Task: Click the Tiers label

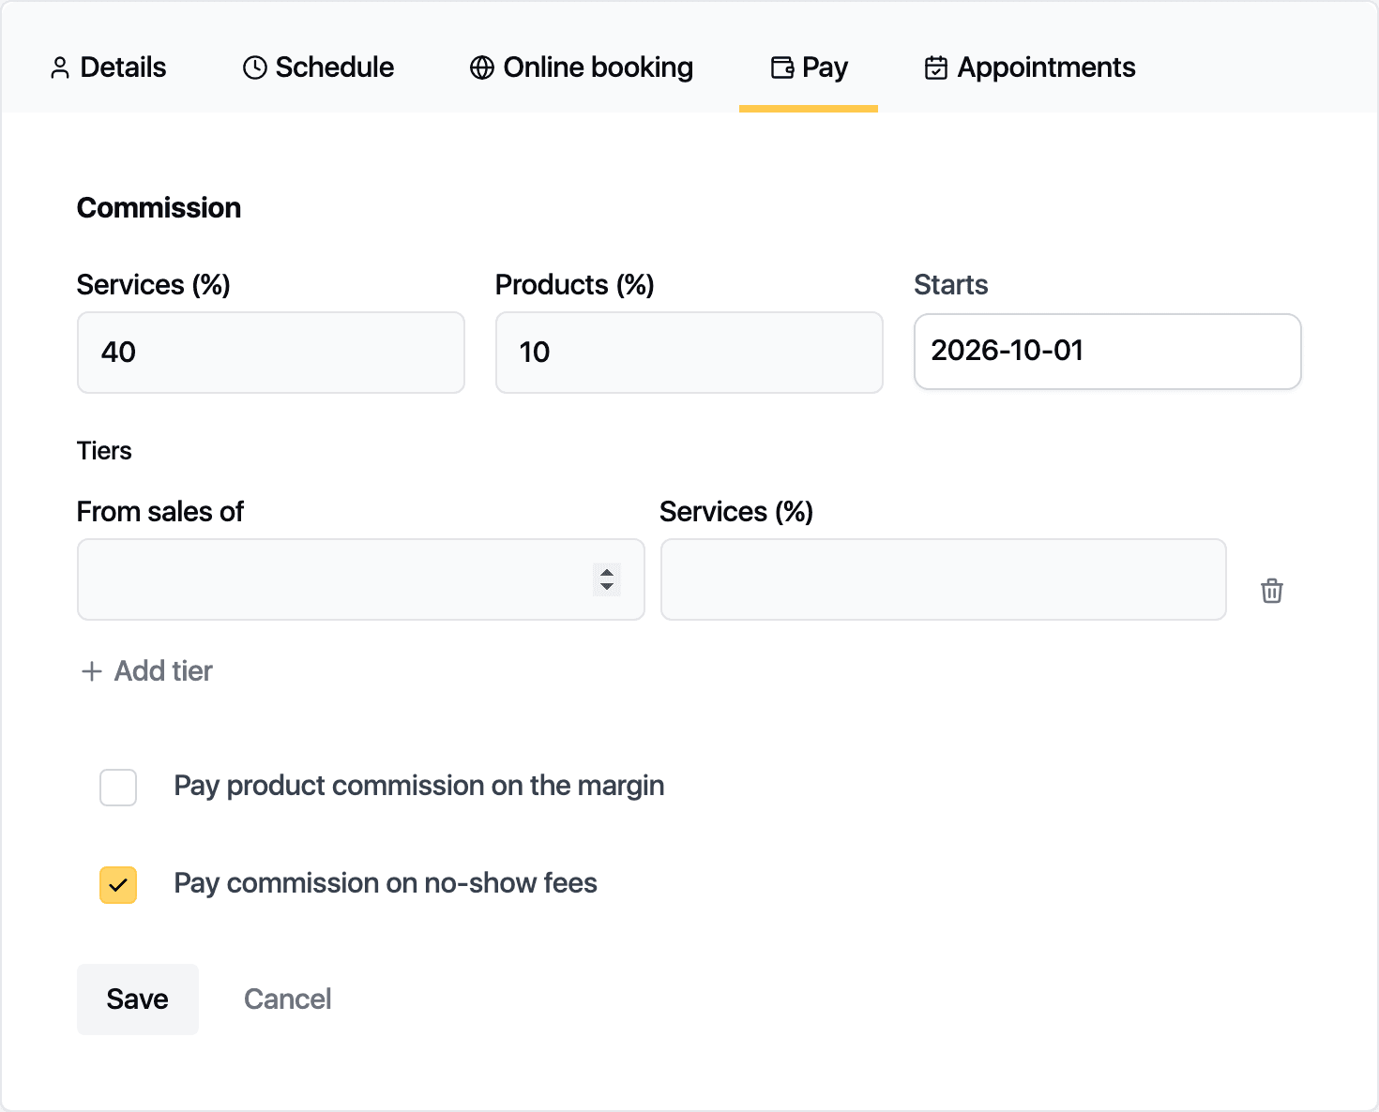Action: coord(104,451)
